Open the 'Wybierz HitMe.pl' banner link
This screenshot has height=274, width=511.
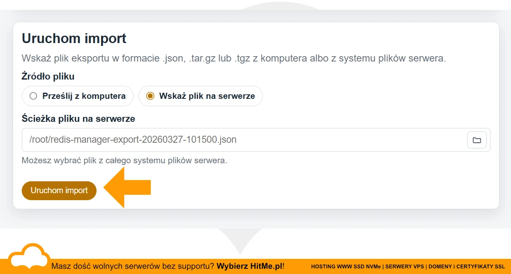click(x=249, y=266)
